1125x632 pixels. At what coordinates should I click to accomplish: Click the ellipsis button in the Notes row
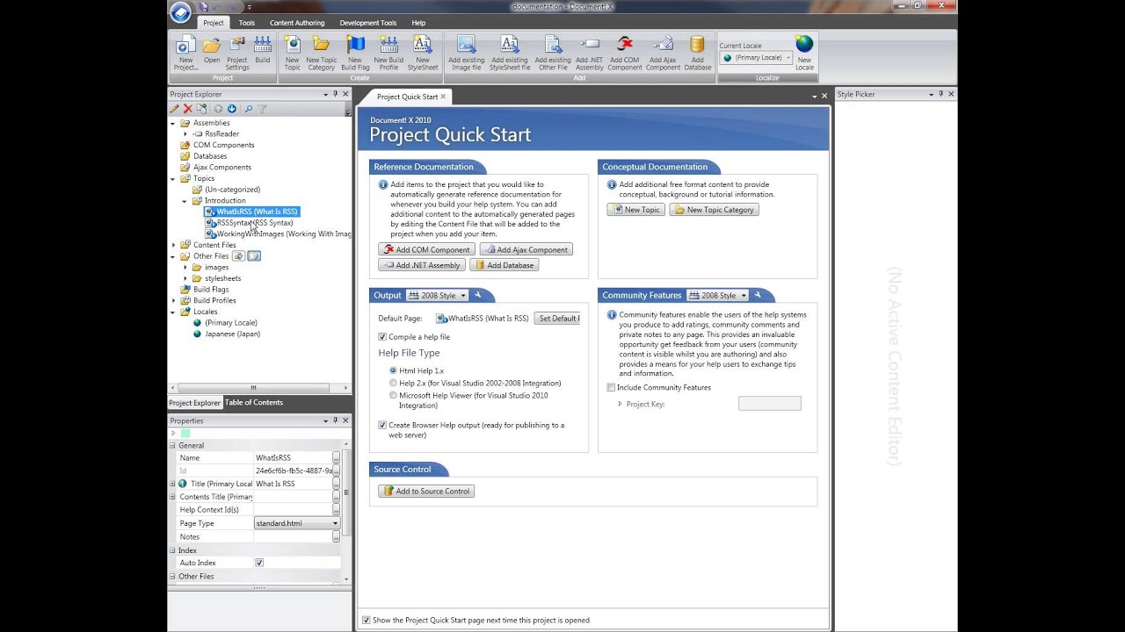click(x=336, y=536)
